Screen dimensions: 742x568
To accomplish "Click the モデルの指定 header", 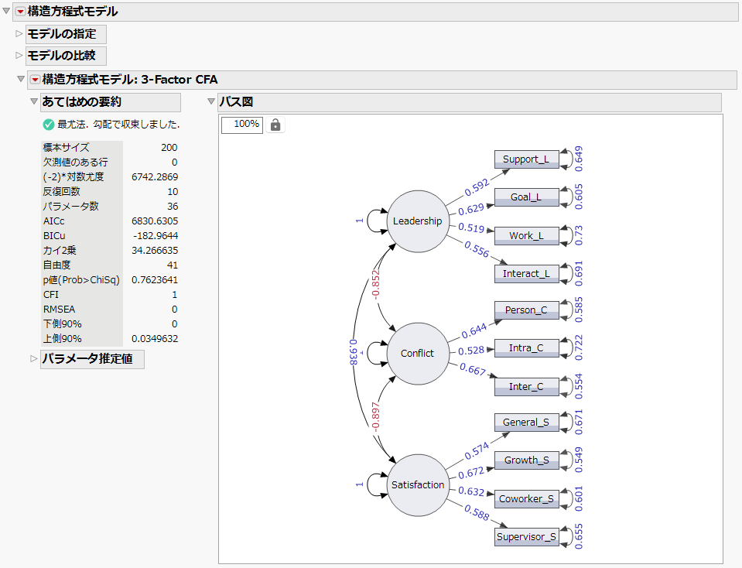I will (x=66, y=34).
